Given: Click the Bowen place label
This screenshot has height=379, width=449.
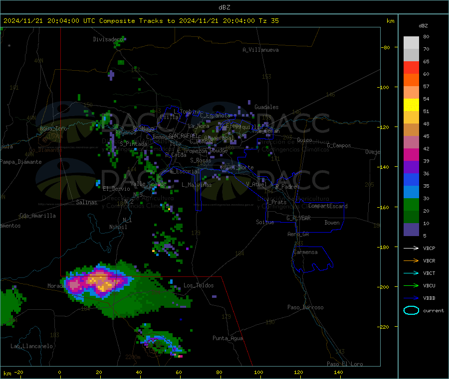Looking at the screenshot, I should (332, 223).
